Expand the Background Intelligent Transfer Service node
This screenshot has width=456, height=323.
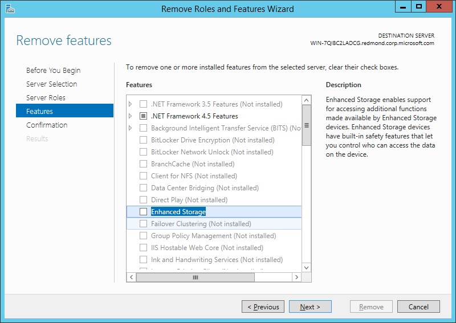pos(131,128)
